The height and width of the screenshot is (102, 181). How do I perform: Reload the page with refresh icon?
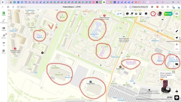13,7
